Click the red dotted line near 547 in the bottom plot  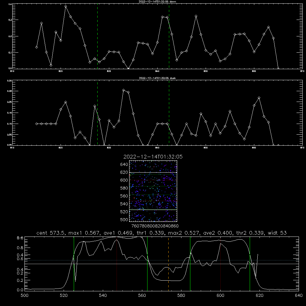(117, 264)
